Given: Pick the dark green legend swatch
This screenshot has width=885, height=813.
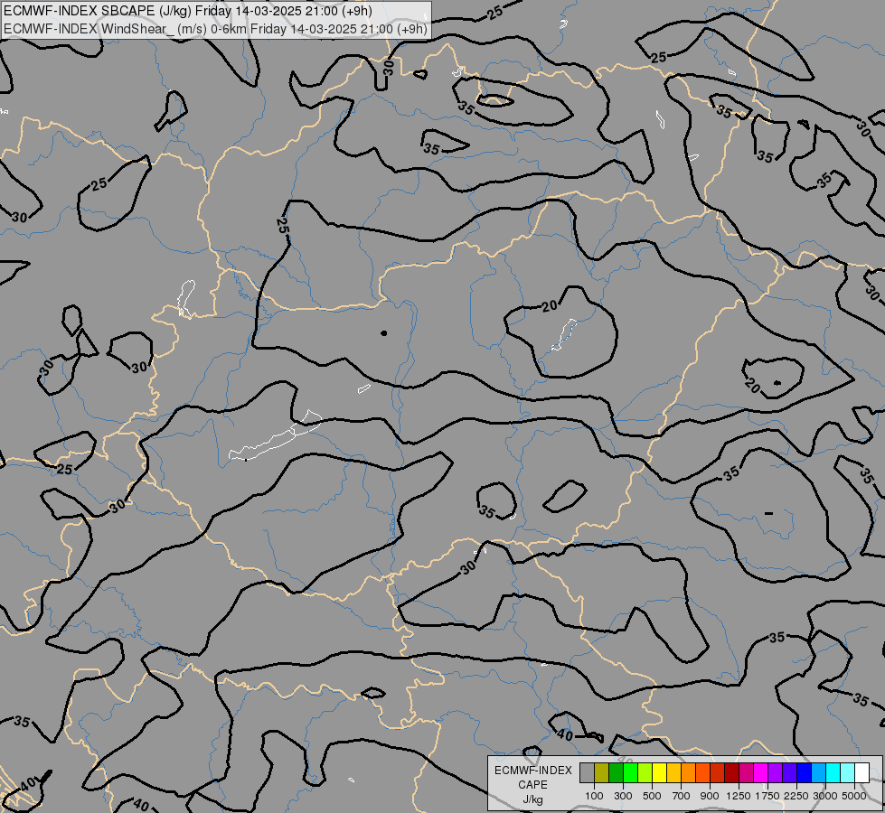Looking at the screenshot, I should pos(616,773).
